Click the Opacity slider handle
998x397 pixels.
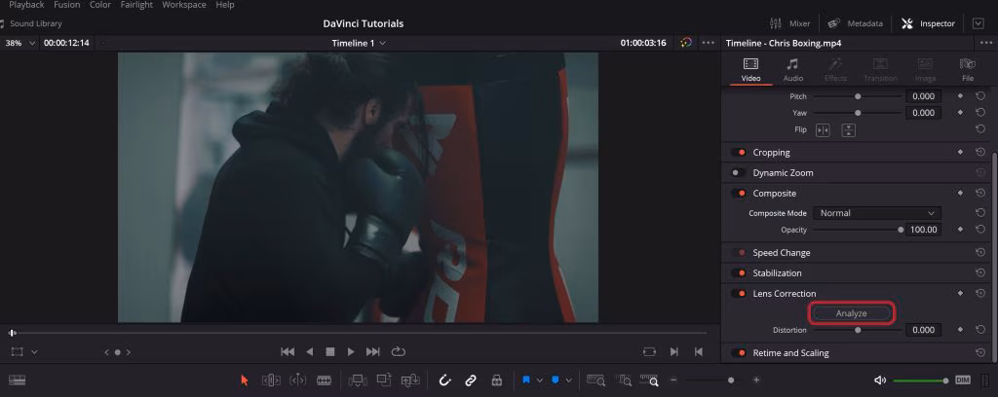pyautogui.click(x=901, y=230)
